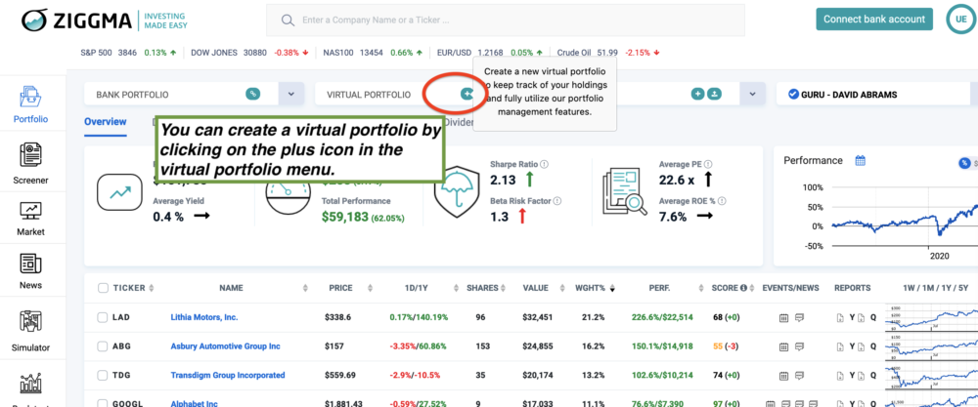Open the Bank Portfolio selector field
The height and width of the screenshot is (407, 978).
[181, 94]
